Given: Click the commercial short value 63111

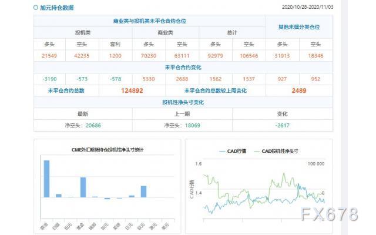Looking at the screenshot, I should click(182, 56).
